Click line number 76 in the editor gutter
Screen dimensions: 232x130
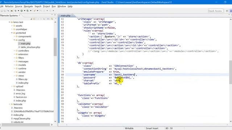tap(62, 63)
